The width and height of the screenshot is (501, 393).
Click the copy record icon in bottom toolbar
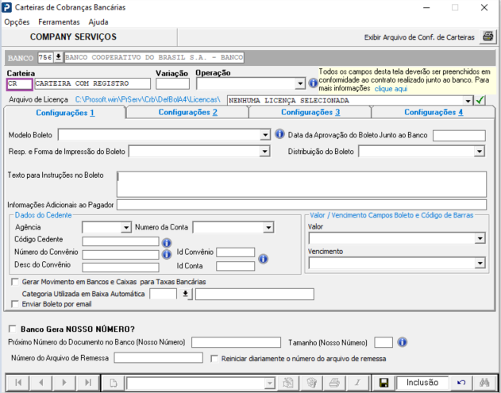(288, 383)
